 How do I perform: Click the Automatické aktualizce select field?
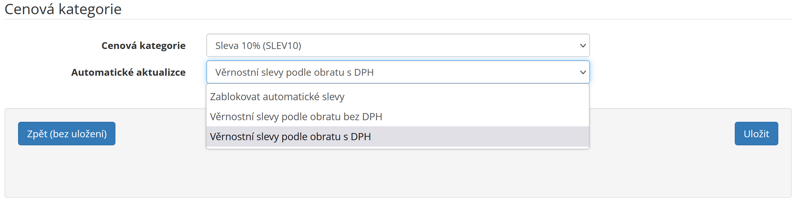(x=398, y=72)
